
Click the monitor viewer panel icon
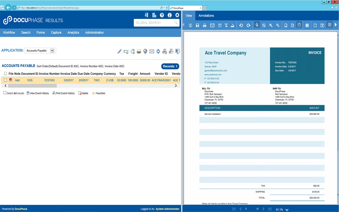[177, 51]
